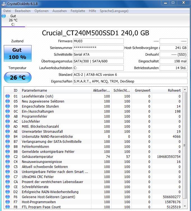
Task: Click status orb for Unbenutzte NAND-Reserveblöcke
Action: pos(8,137)
